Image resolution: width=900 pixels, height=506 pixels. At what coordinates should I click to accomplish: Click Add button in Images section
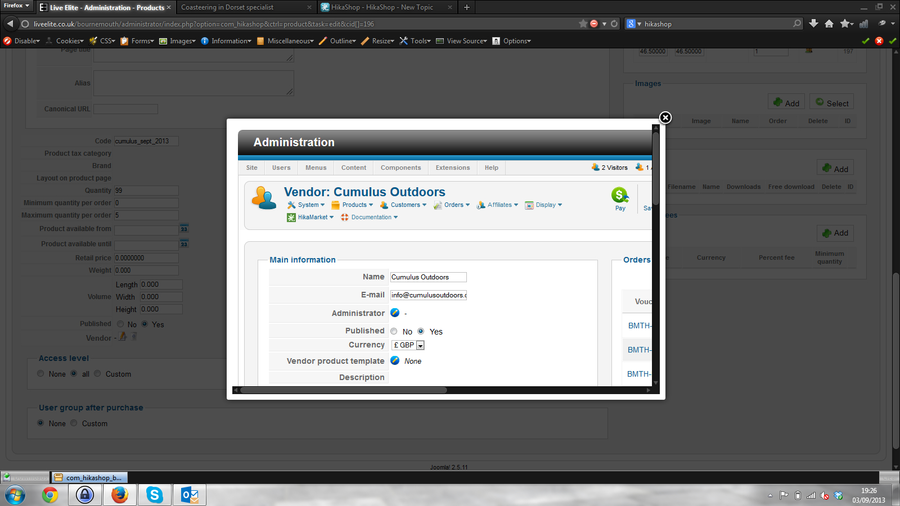[x=786, y=102]
